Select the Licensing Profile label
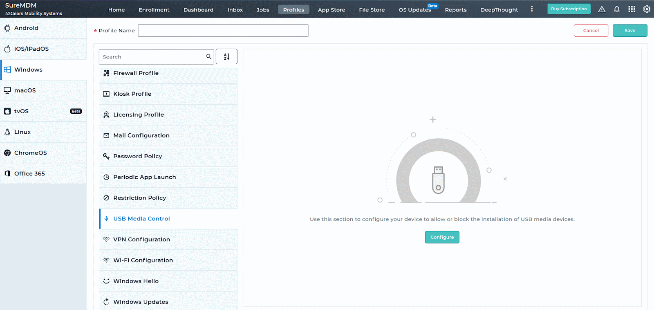 point(139,115)
